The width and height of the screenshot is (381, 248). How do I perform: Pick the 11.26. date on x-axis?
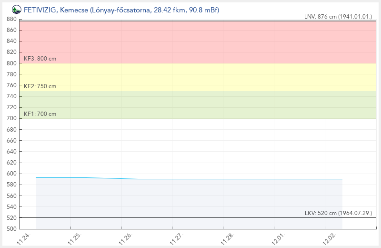click(125, 238)
